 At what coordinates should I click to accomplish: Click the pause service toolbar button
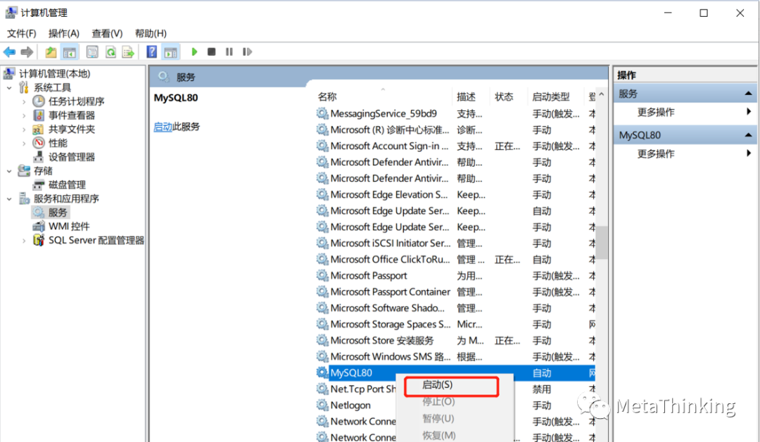[x=229, y=52]
